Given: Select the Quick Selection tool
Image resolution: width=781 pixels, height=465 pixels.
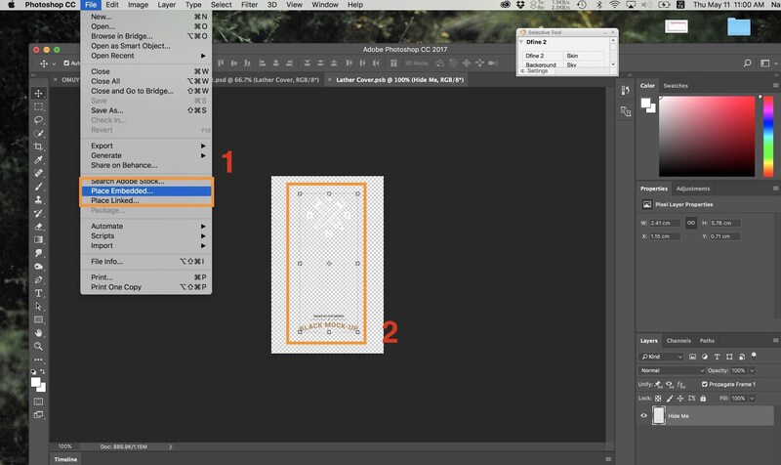Looking at the screenshot, I should pyautogui.click(x=38, y=134).
